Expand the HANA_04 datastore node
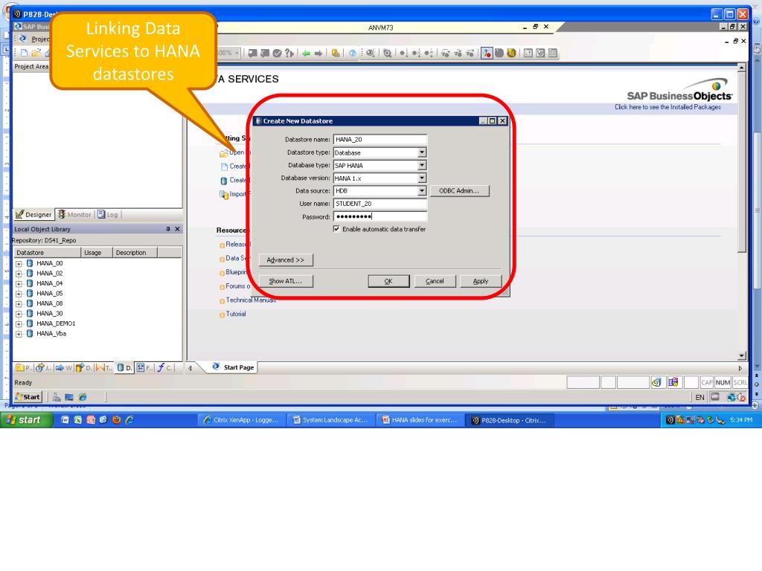762x571 pixels. point(19,283)
